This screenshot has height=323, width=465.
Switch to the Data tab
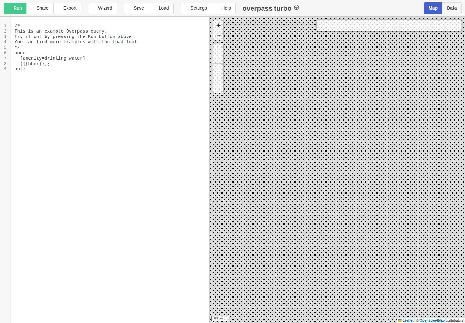[x=452, y=8]
